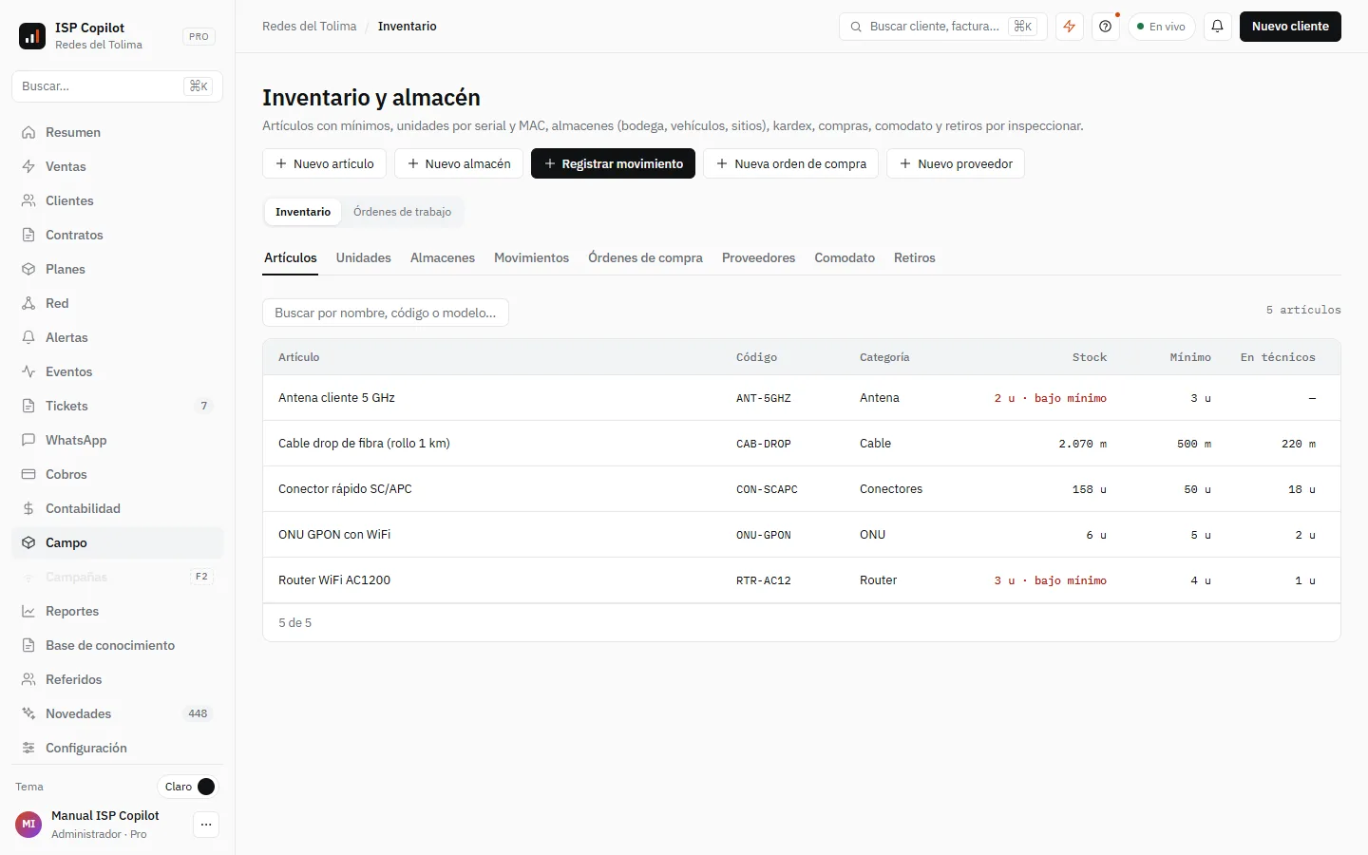Switch to Órdenes de trabajo segment
The height and width of the screenshot is (855, 1368).
403,212
